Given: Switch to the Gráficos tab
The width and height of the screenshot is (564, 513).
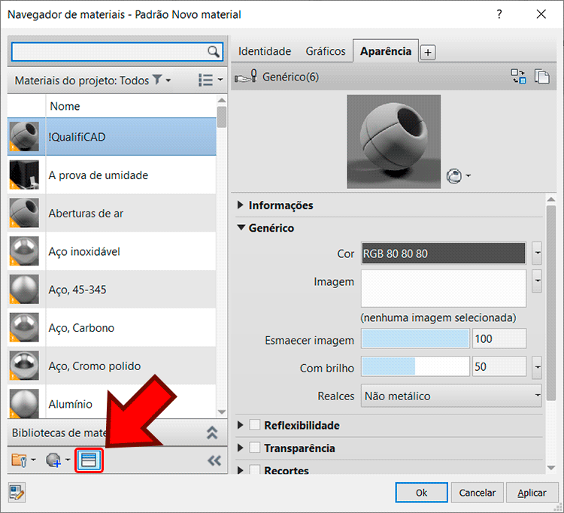Looking at the screenshot, I should coord(326,51).
